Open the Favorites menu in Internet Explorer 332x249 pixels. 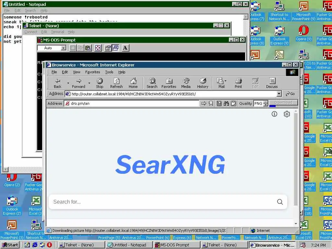pyautogui.click(x=92, y=72)
